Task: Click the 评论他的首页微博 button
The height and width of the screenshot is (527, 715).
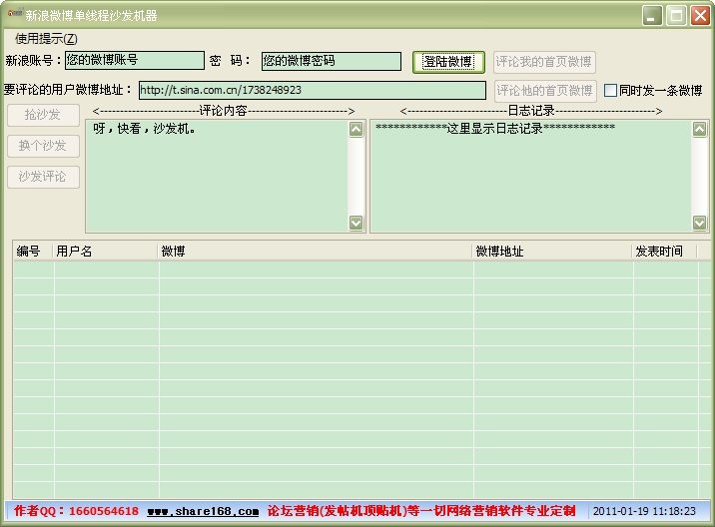Action: click(x=545, y=91)
